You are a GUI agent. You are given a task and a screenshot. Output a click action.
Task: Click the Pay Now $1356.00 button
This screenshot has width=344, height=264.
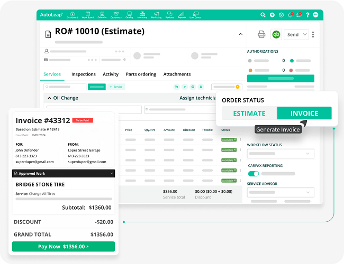pyautogui.click(x=64, y=246)
